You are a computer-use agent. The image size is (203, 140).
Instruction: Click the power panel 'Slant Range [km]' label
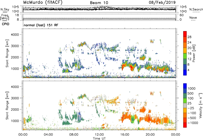point(7,53)
